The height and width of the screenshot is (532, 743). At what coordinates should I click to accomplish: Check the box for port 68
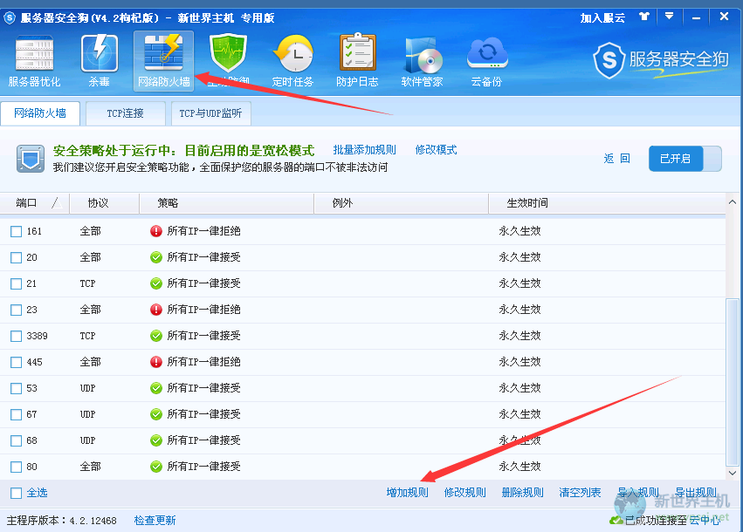click(x=16, y=441)
